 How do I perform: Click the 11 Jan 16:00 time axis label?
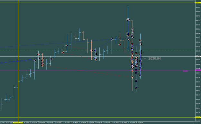[x=140, y=123]
